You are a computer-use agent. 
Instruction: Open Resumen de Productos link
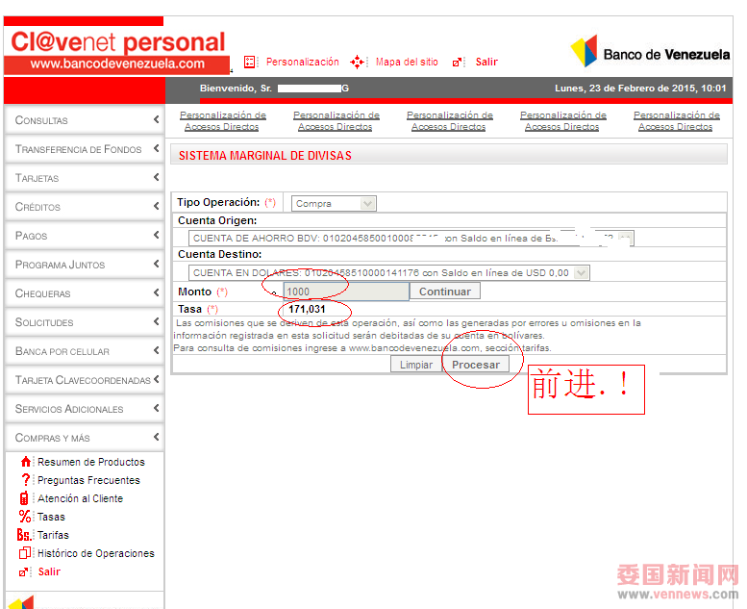pyautogui.click(x=91, y=462)
